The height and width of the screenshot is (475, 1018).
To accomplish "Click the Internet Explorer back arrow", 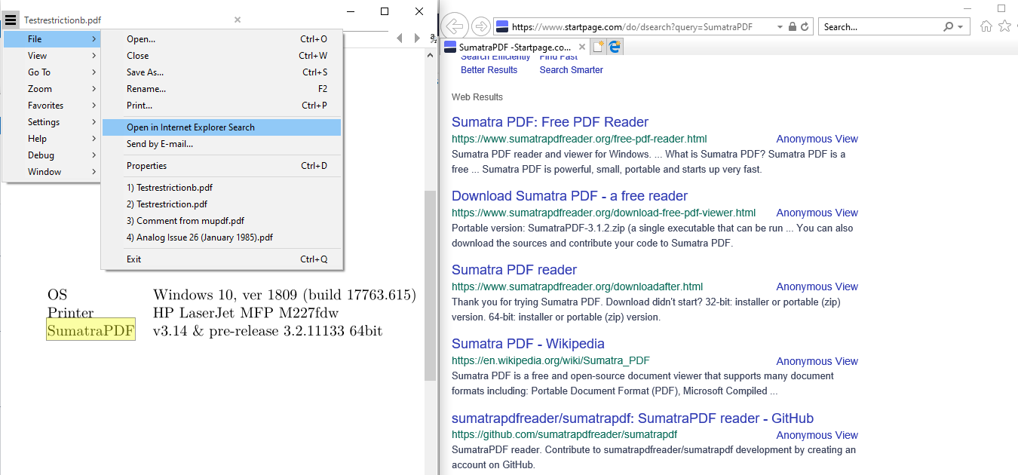I will tap(454, 26).
